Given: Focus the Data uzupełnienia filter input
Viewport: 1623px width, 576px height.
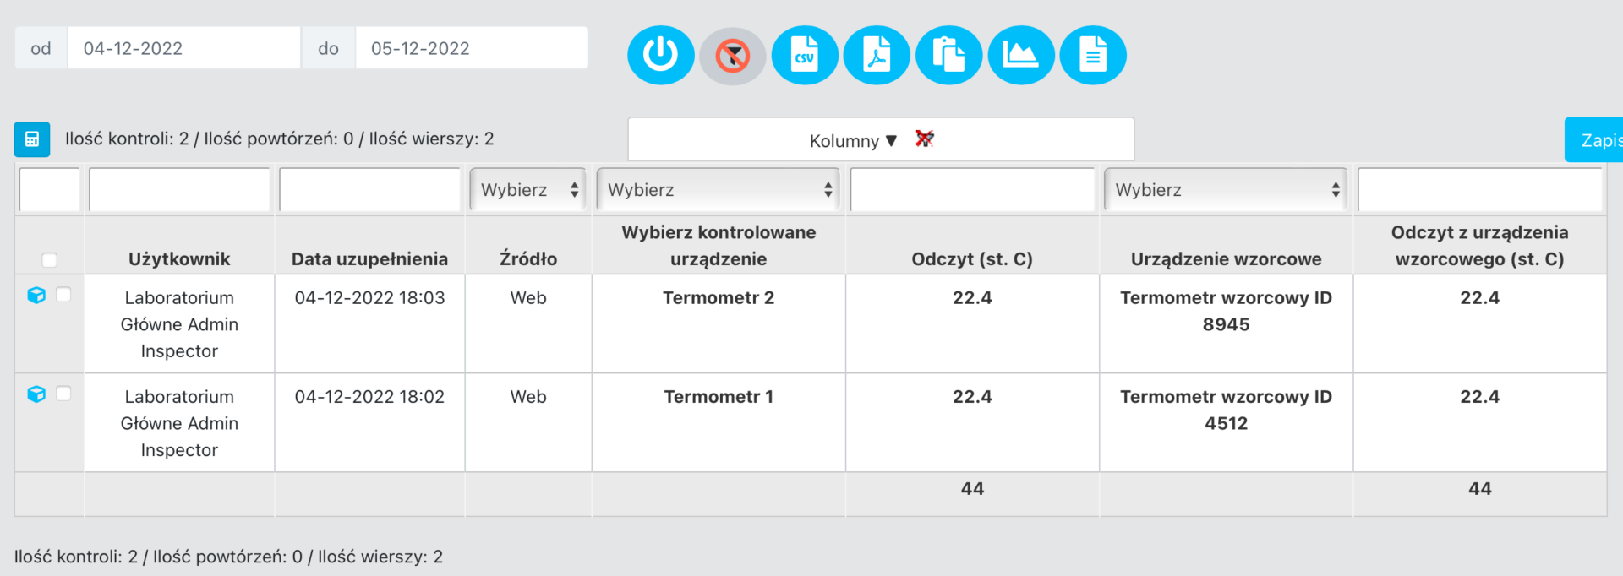Looking at the screenshot, I should tap(369, 190).
